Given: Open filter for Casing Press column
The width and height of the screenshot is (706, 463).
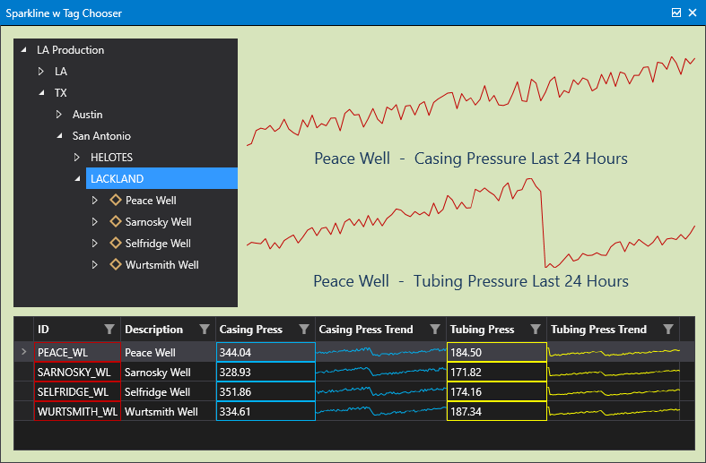Looking at the screenshot, I should (x=304, y=330).
